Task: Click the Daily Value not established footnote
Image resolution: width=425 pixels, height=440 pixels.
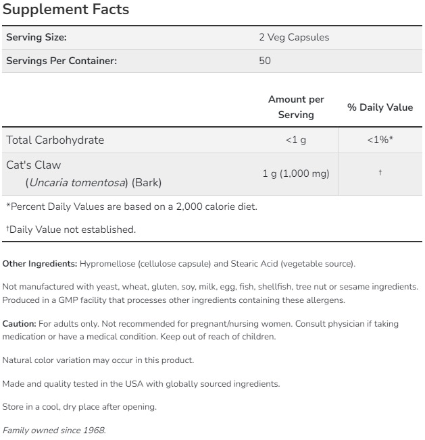Action: pos(71,229)
